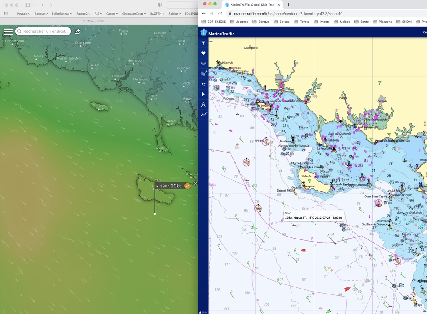Go back in Chrome
Viewport: 427px width, 314px height.
[x=203, y=14]
